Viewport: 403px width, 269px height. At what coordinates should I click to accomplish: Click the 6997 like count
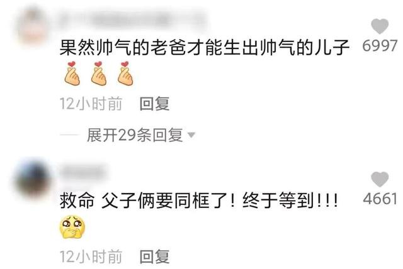tap(380, 46)
